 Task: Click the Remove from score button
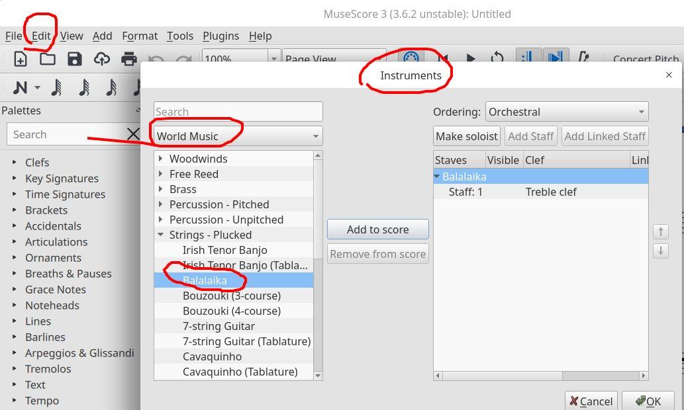[378, 253]
